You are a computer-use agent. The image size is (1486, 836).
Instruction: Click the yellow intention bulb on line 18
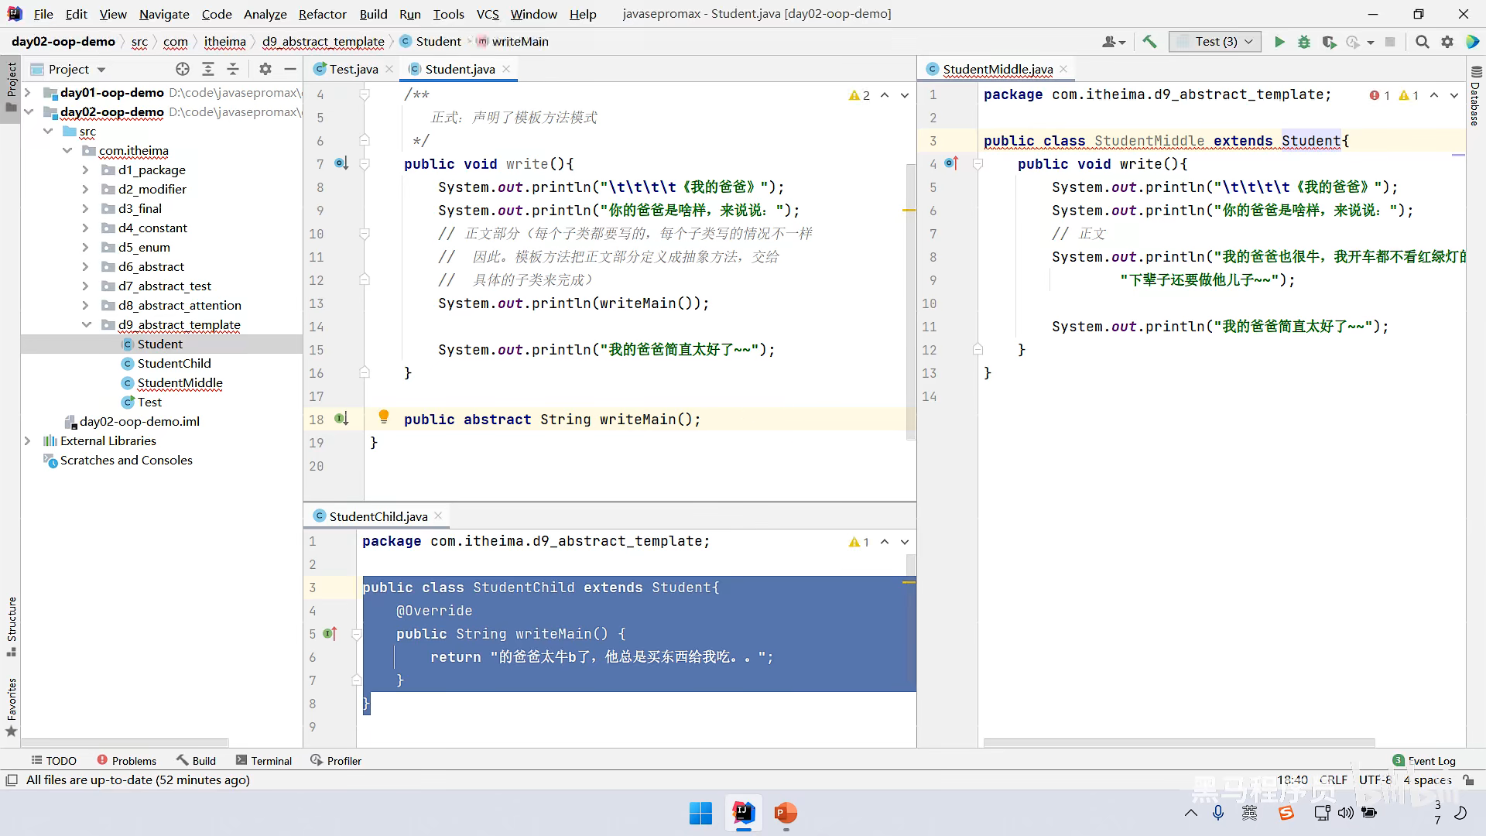click(383, 417)
